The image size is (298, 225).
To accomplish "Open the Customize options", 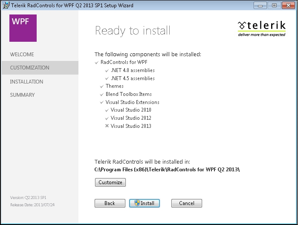I will [110, 182].
